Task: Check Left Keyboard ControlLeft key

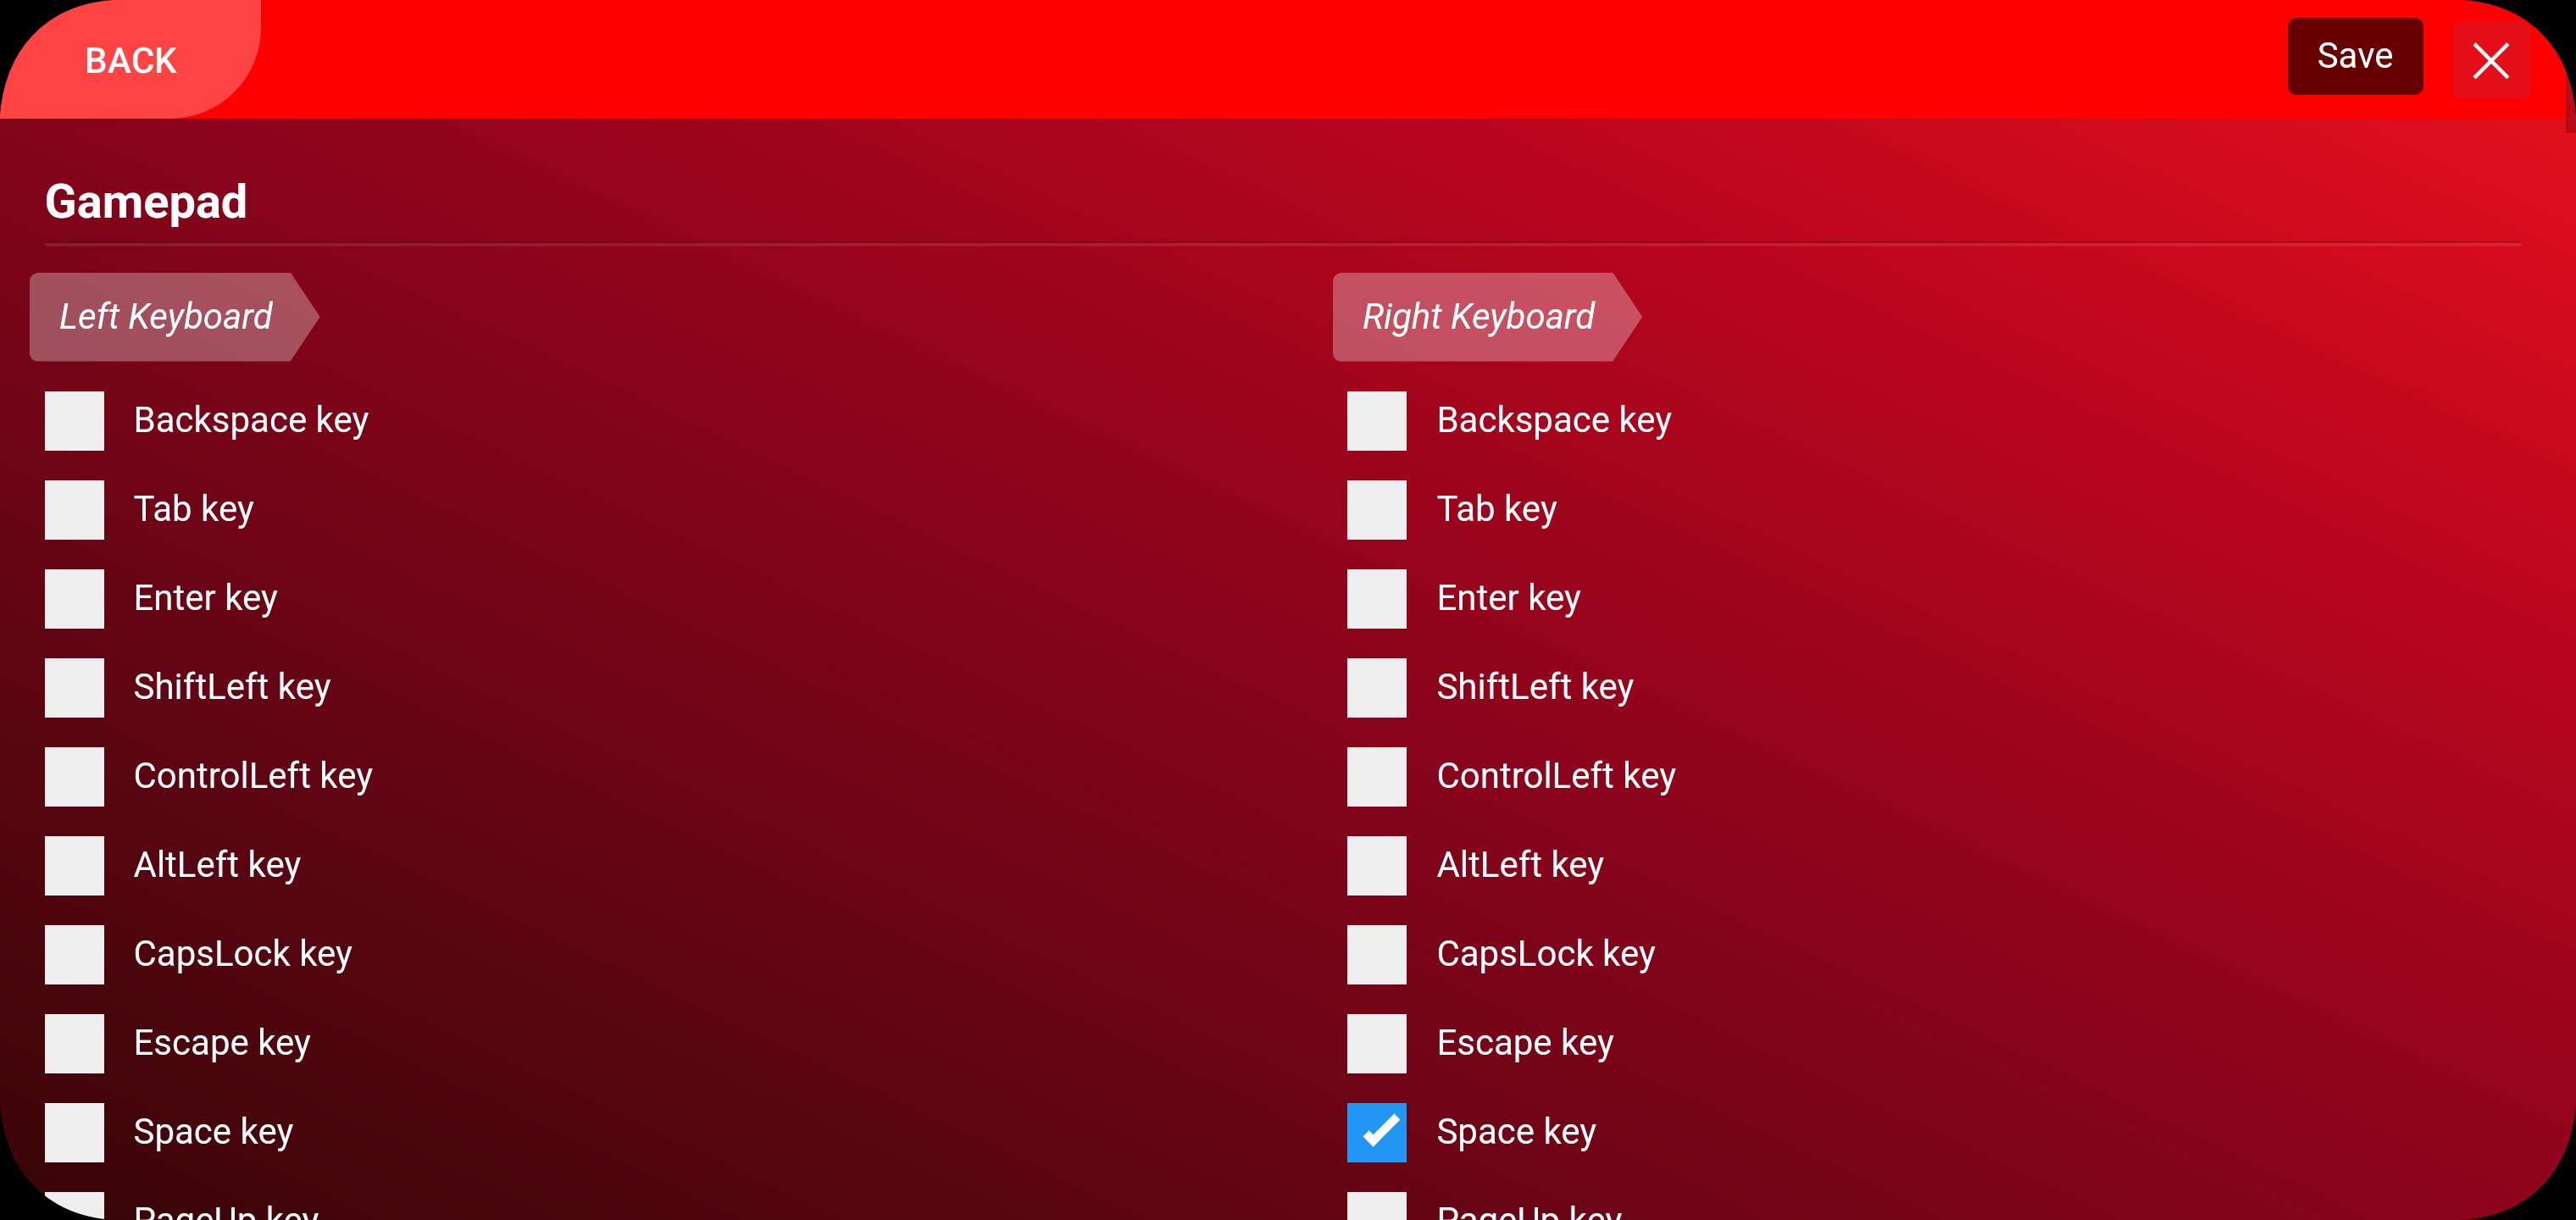Action: [74, 776]
